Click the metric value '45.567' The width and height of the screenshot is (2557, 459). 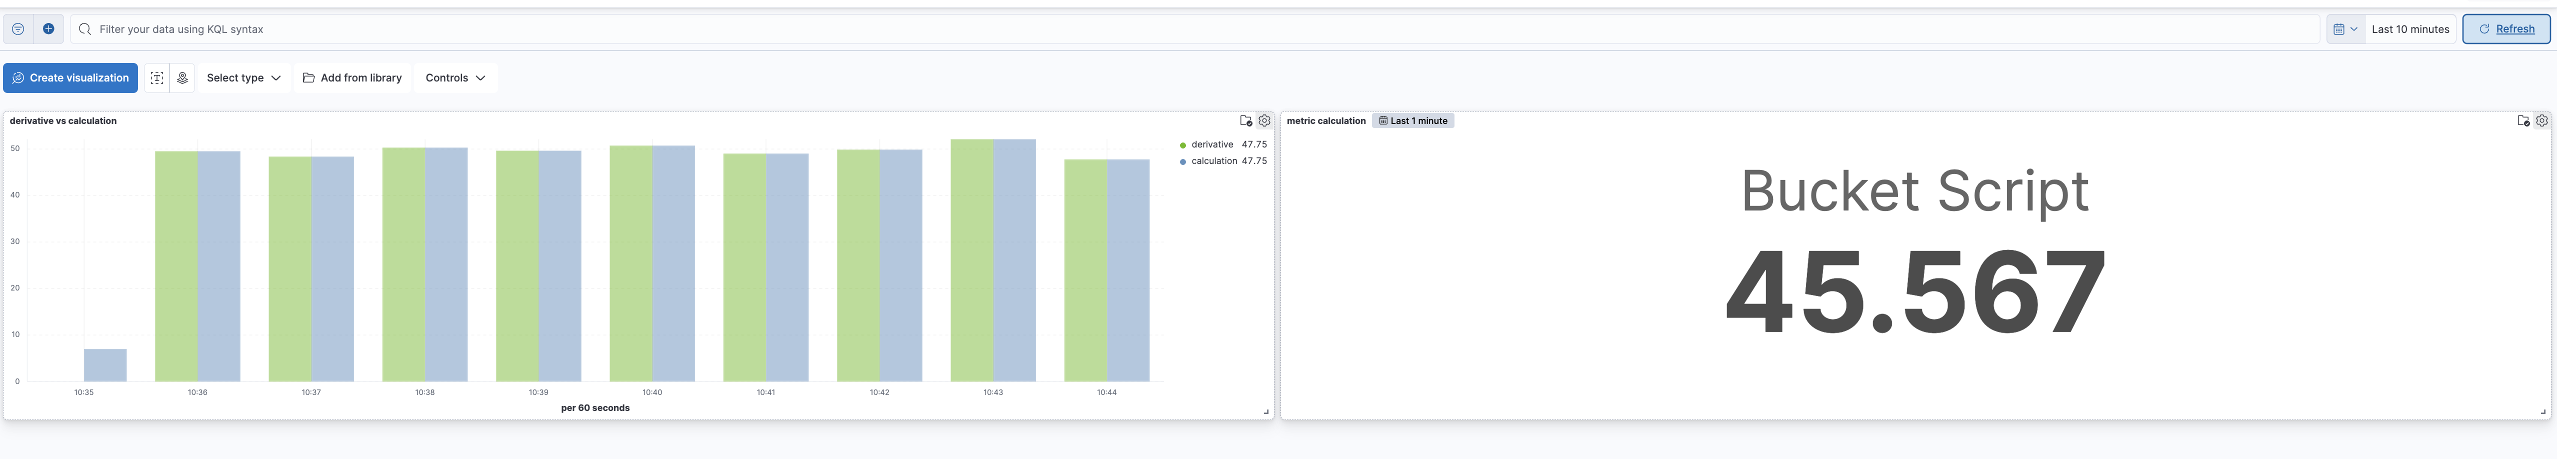[1915, 293]
